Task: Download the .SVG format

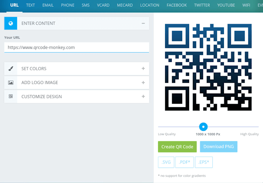Action: click(x=166, y=162)
